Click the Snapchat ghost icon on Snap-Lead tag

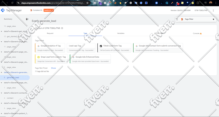[x=39, y=57]
